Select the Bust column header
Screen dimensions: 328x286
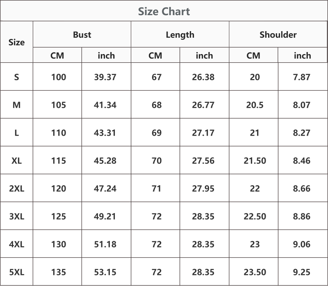82,35
